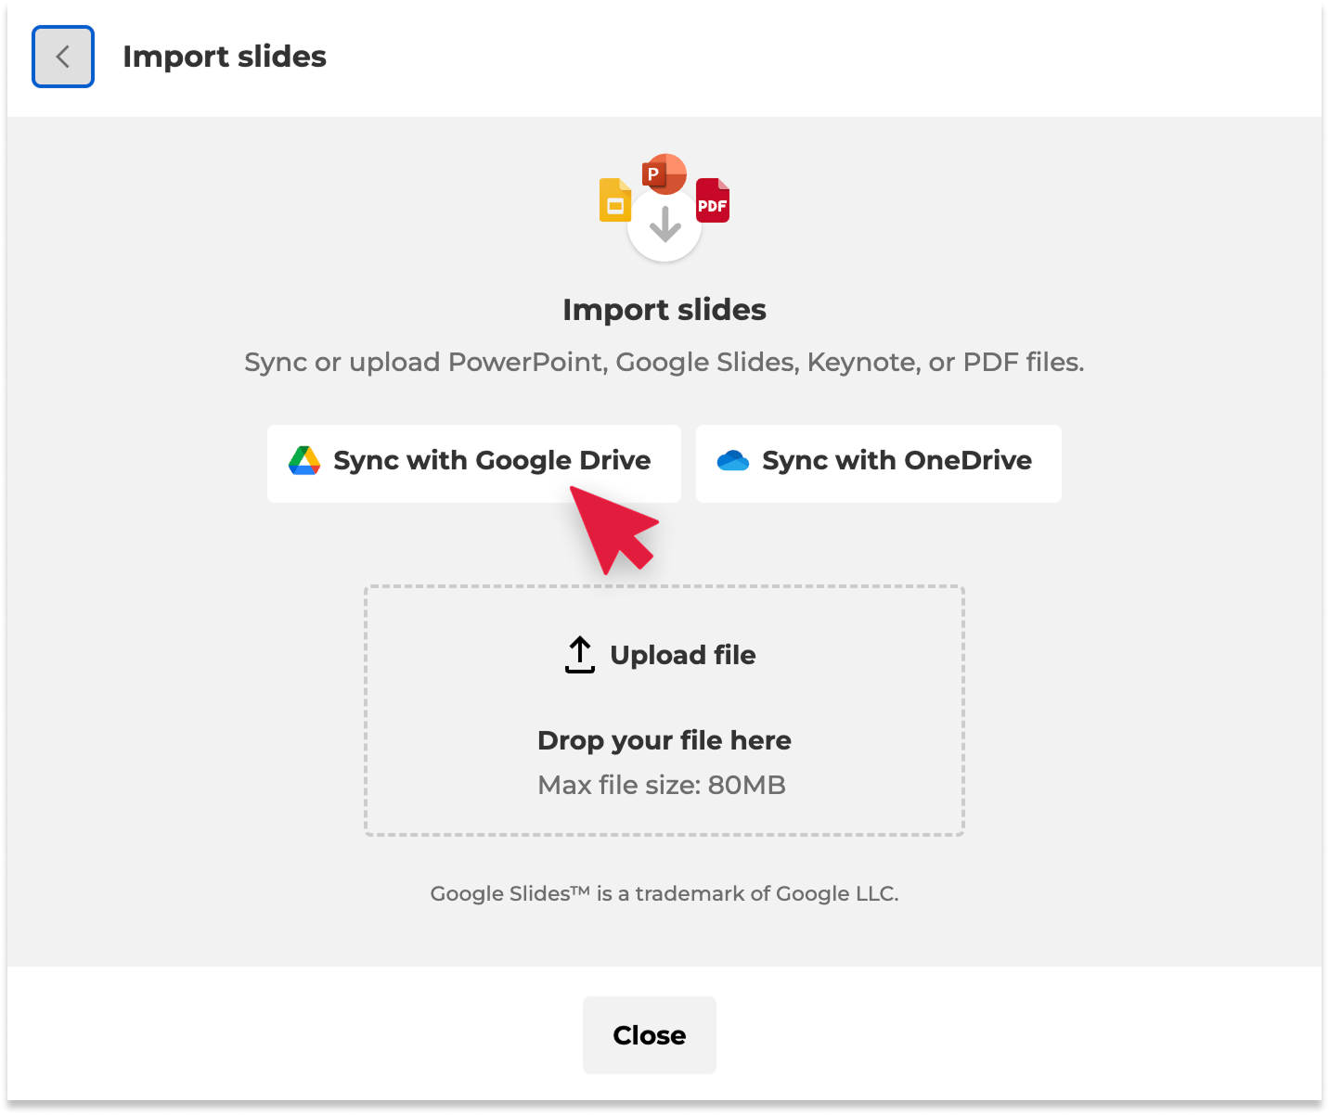The width and height of the screenshot is (1329, 1115).
Task: Click the Google Slides trademark notice
Action: point(664,893)
